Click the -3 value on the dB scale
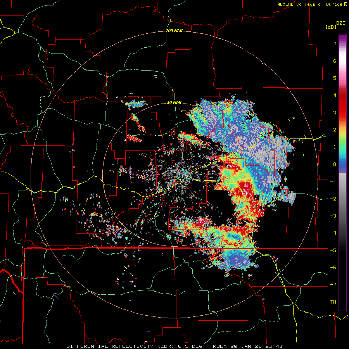 [x=333, y=216]
